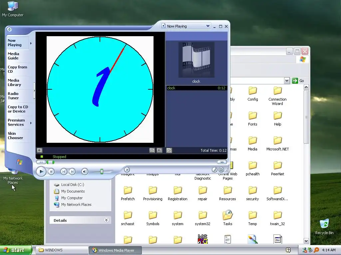Screen dimensions: 341x255
Task: Open the change player color button
Action: [x=215, y=170]
